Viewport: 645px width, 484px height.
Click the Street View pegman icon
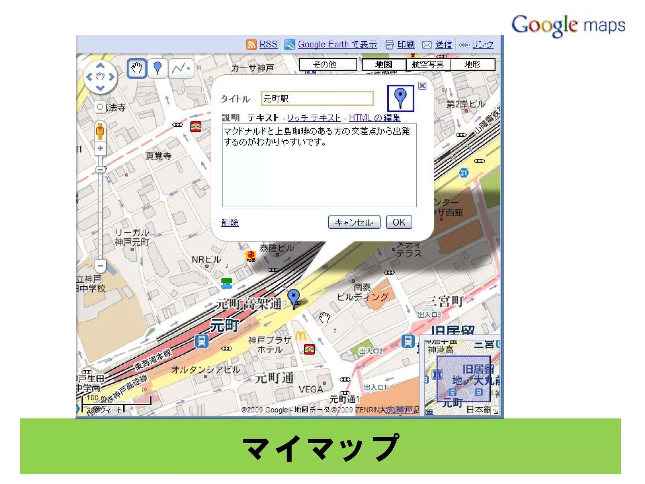coord(100,131)
